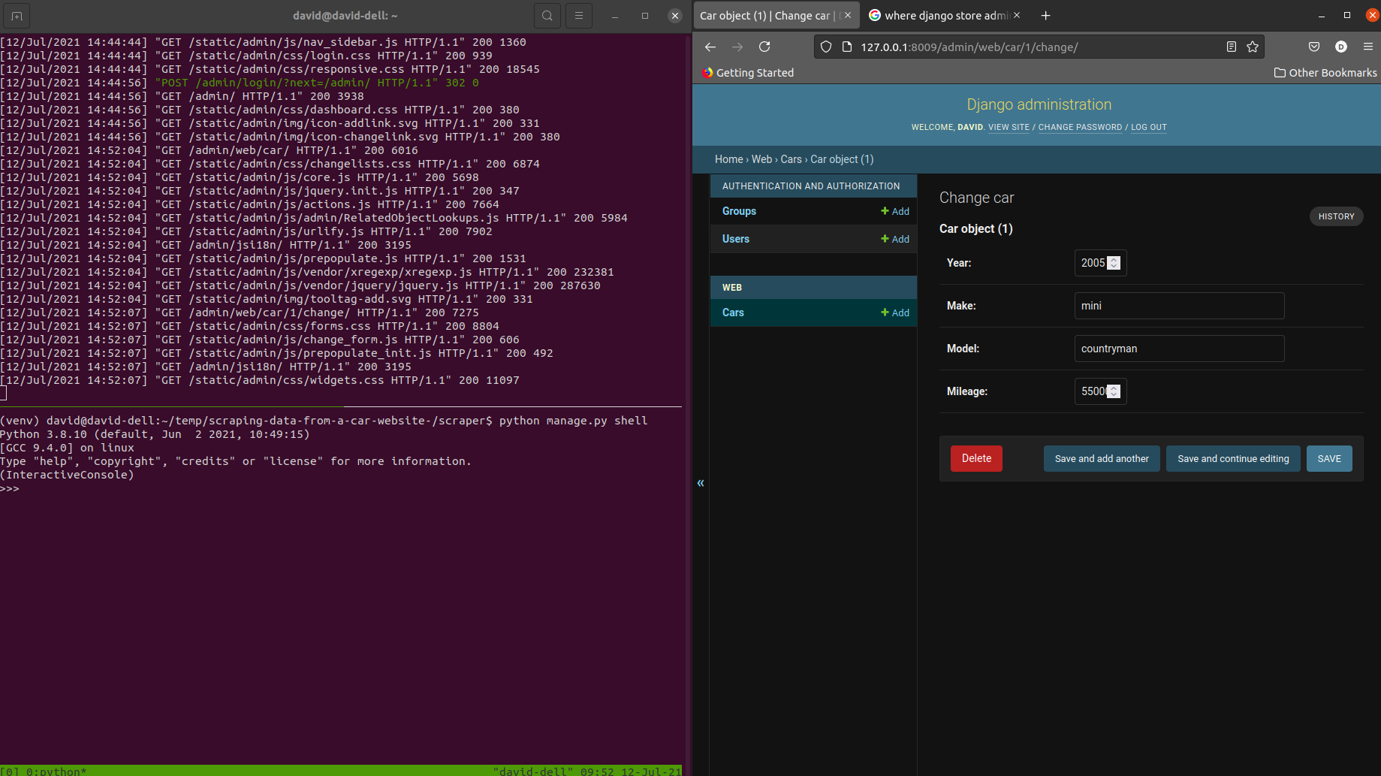Image resolution: width=1381 pixels, height=776 pixels.
Task: Open the terminal hamburger menu
Action: [578, 15]
